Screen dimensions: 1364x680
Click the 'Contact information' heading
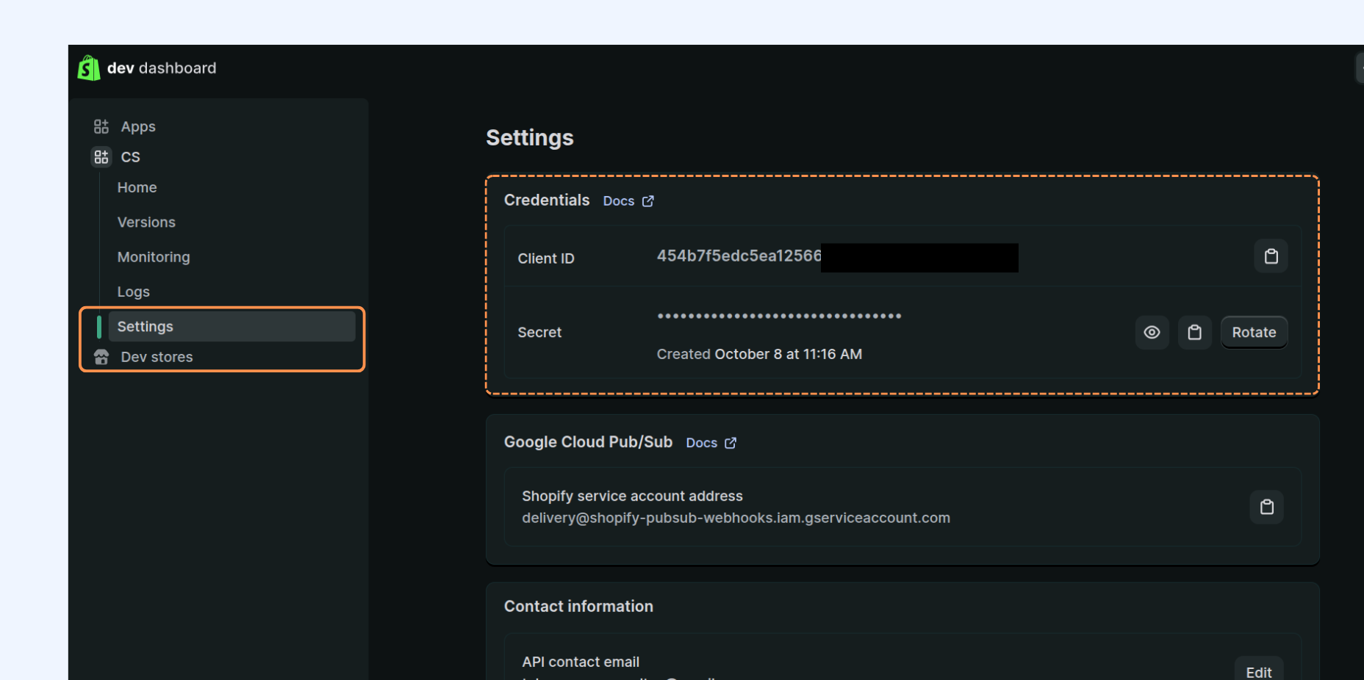[x=578, y=607]
